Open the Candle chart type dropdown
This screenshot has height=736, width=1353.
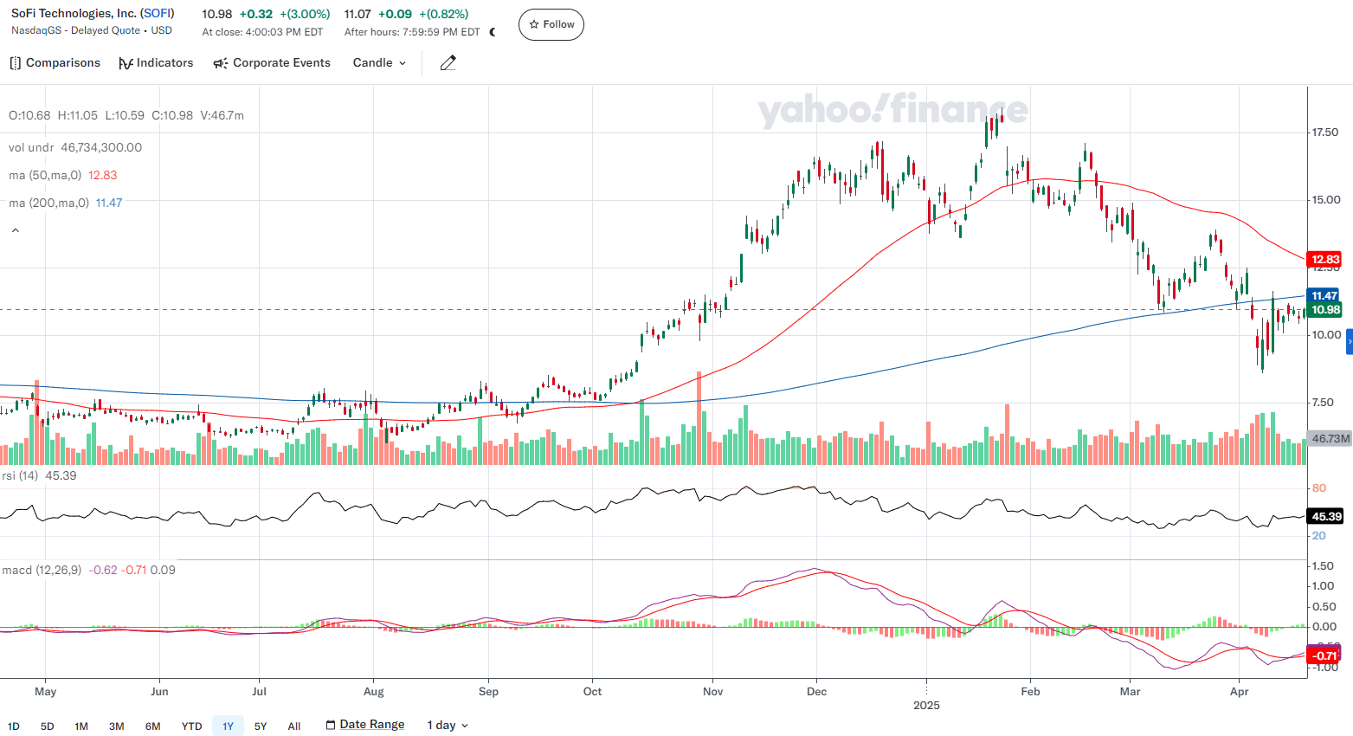379,63
